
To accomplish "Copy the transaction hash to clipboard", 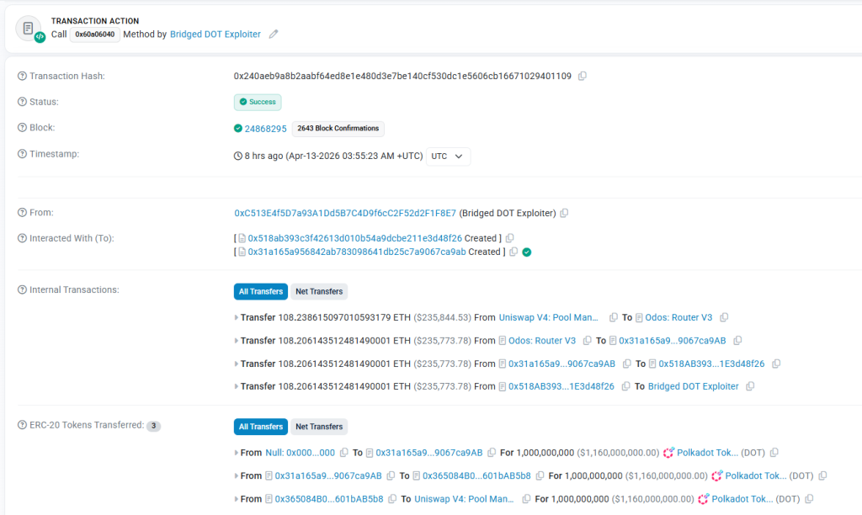I will tap(583, 76).
